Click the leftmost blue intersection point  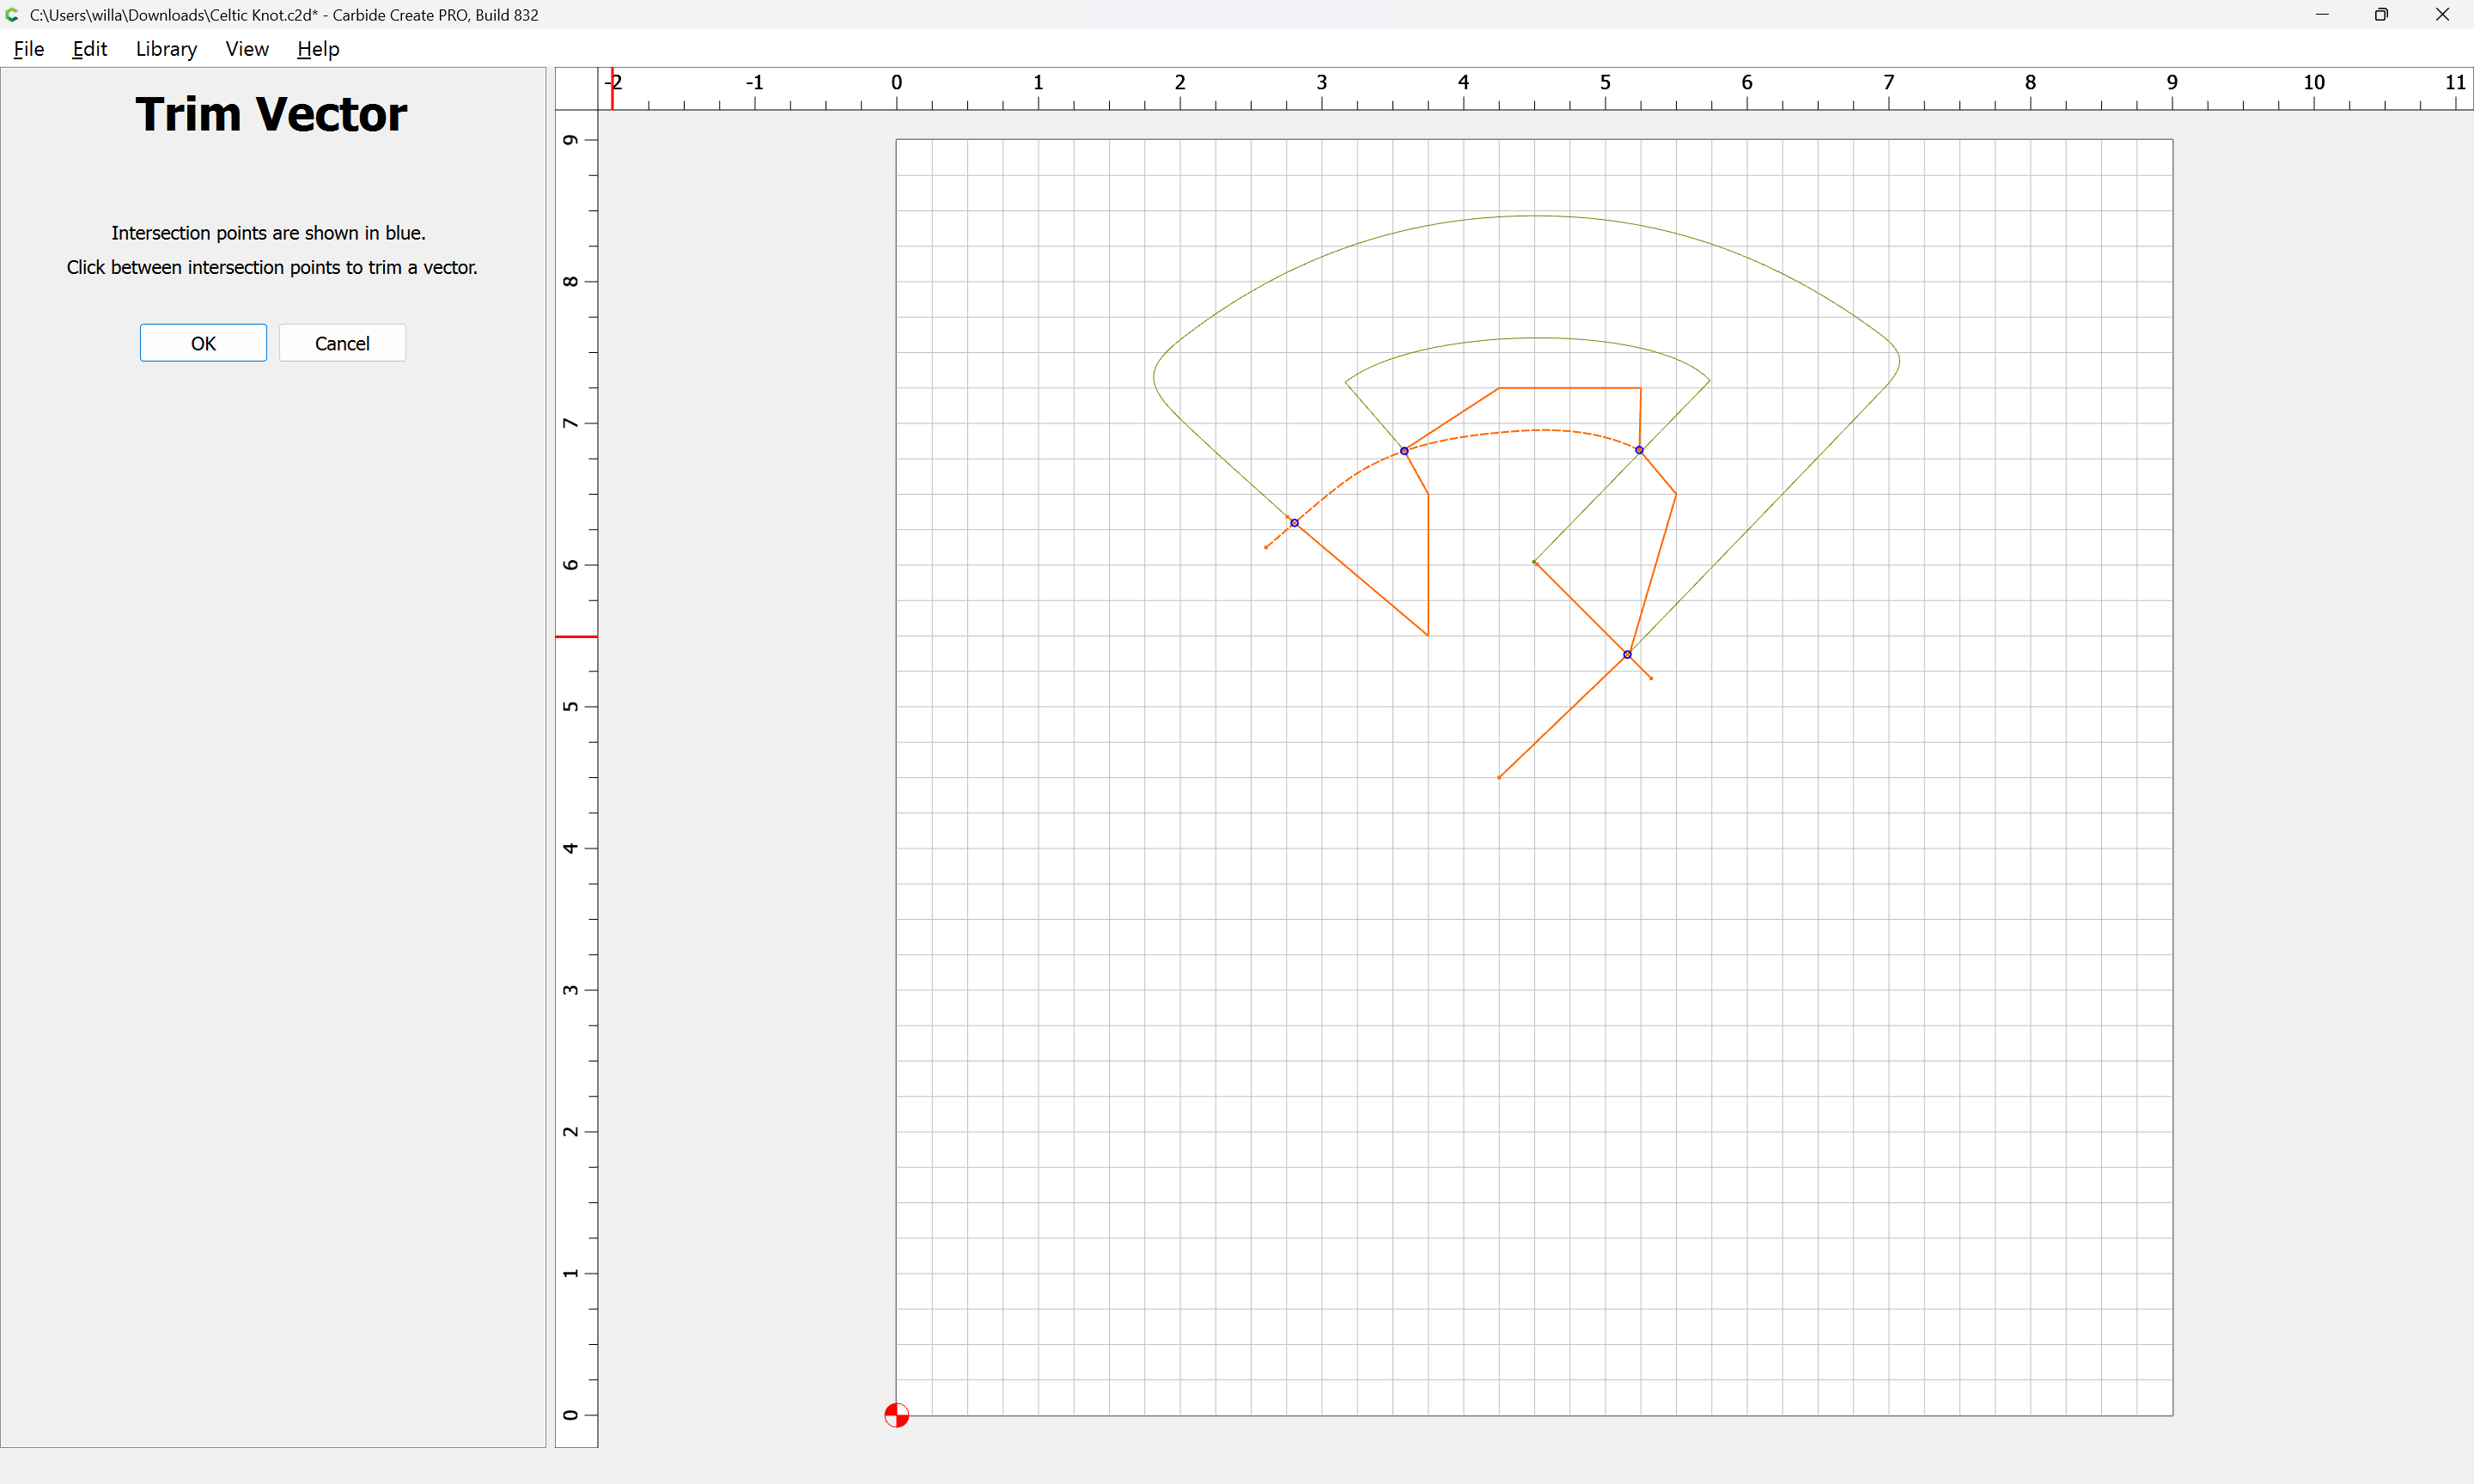tap(1294, 523)
